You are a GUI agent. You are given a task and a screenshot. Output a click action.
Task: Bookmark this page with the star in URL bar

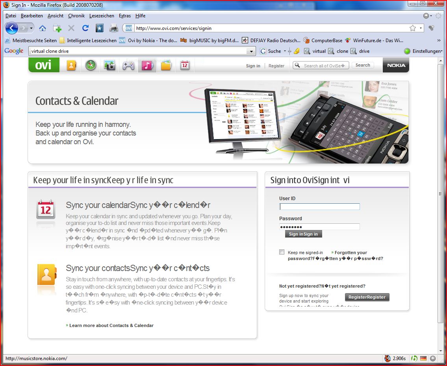point(412,28)
